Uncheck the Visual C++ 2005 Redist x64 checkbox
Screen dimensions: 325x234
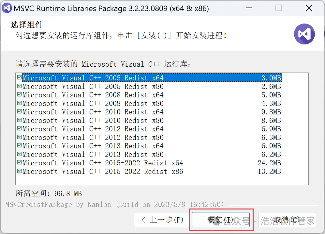(19, 77)
